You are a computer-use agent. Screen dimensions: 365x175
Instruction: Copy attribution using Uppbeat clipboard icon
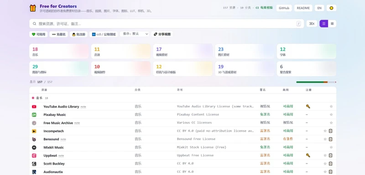(x=330, y=155)
